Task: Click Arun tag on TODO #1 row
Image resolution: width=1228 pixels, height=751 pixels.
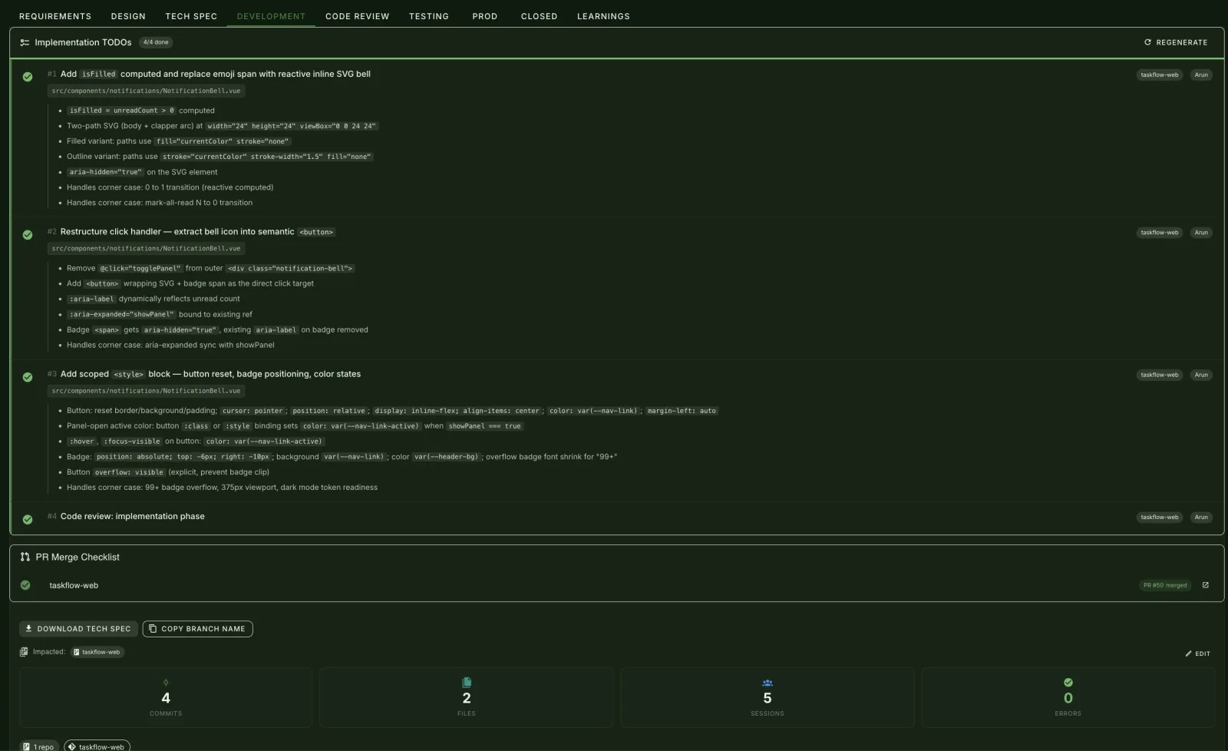Action: pyautogui.click(x=1201, y=74)
